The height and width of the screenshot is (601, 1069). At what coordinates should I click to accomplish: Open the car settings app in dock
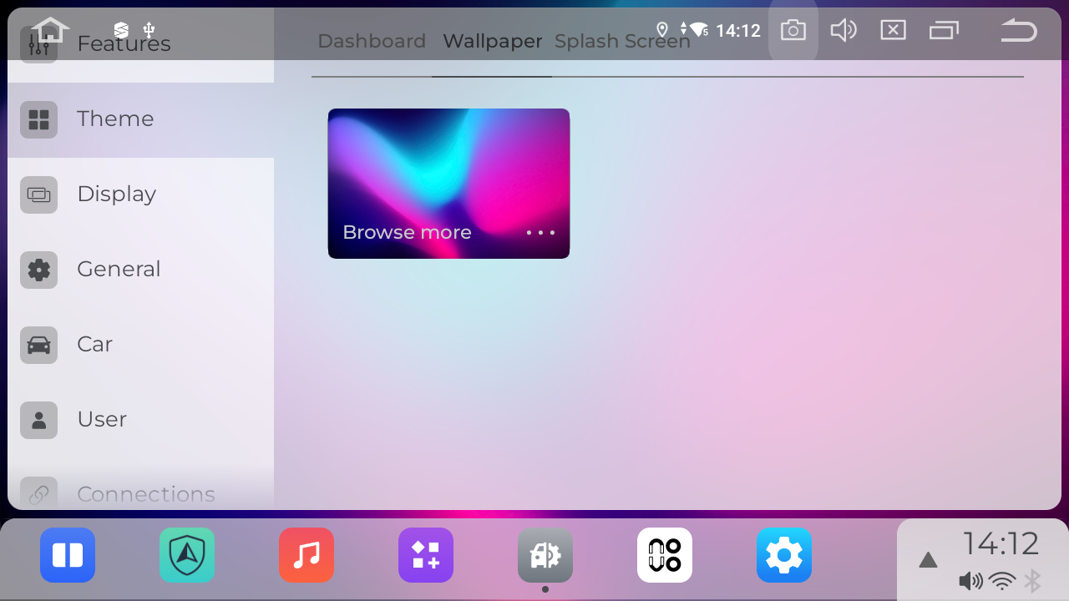(x=545, y=555)
